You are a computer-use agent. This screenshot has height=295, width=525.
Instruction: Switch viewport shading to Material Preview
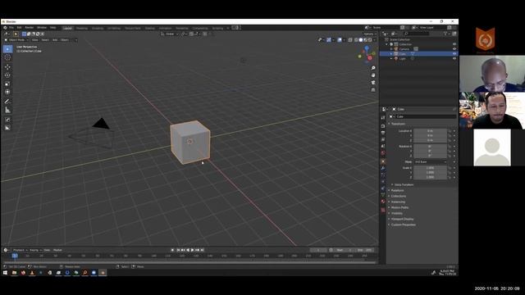[365, 40]
